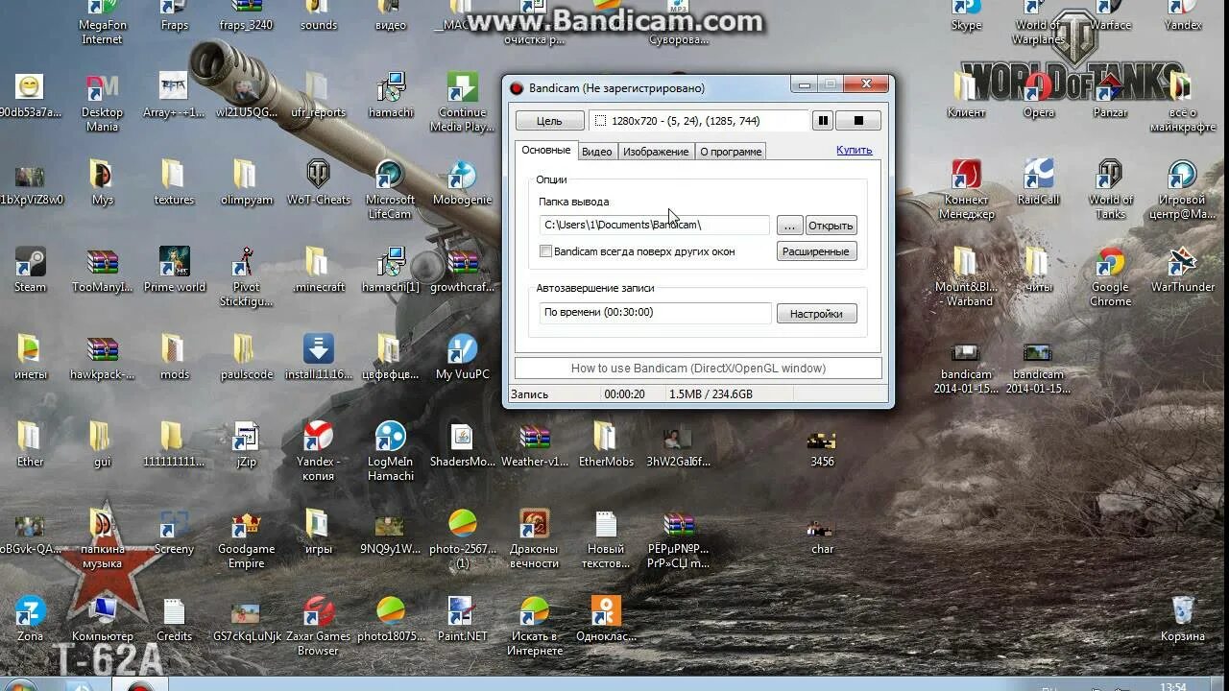Screen dimensions: 1229x691
Task: Stop the Bandicam recording
Action: (x=859, y=121)
